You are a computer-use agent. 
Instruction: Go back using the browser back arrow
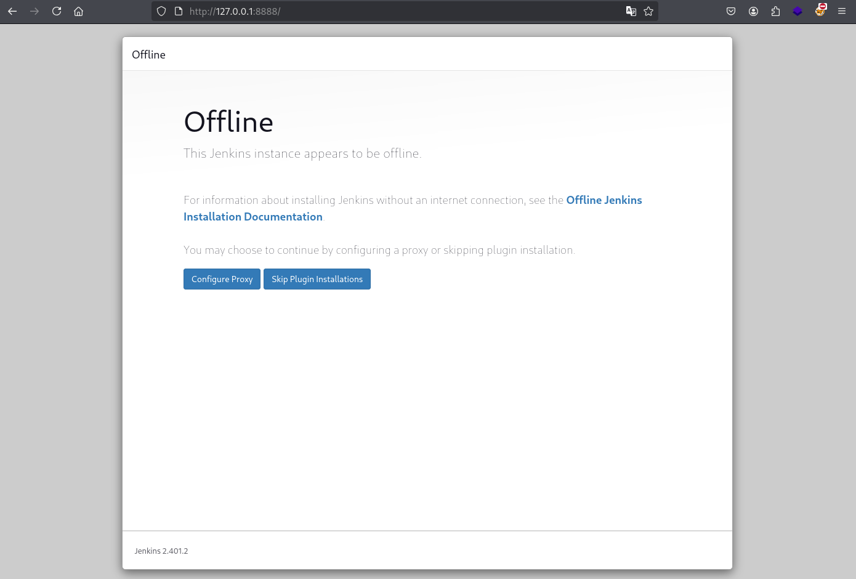coord(12,11)
